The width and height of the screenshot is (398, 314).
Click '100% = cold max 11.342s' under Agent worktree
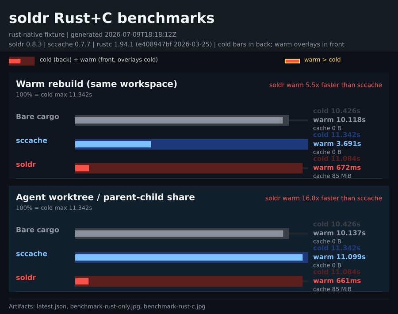54,208
